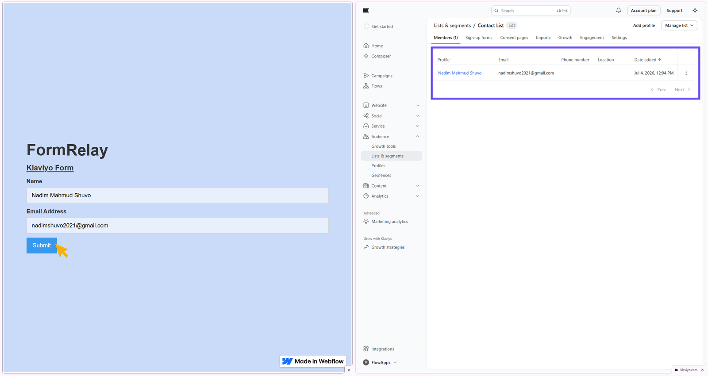Open the Consent pages tab
Screen dimensions: 708x376
(514, 38)
